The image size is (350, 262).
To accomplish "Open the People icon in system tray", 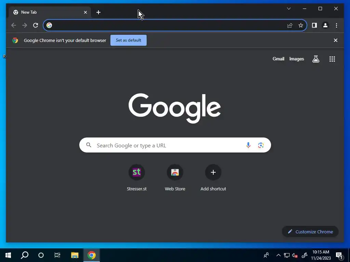I will point(266,255).
